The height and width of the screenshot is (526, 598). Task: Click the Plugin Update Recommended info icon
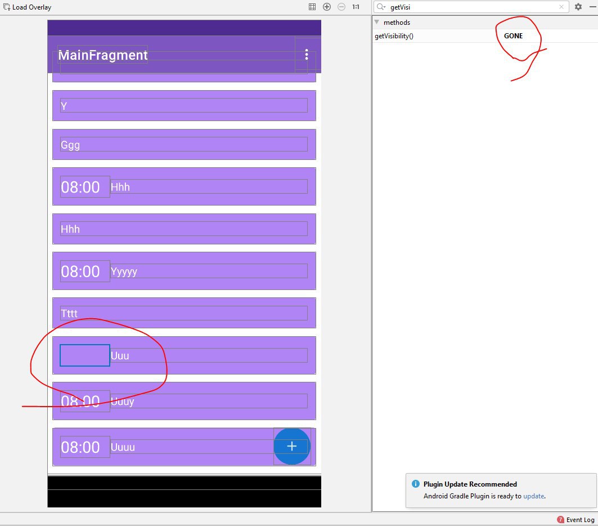[x=416, y=484]
